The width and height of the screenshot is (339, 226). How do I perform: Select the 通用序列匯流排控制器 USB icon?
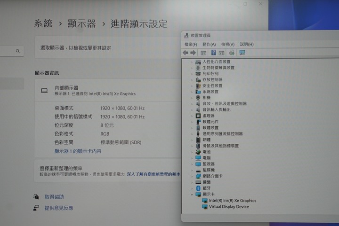(x=198, y=134)
